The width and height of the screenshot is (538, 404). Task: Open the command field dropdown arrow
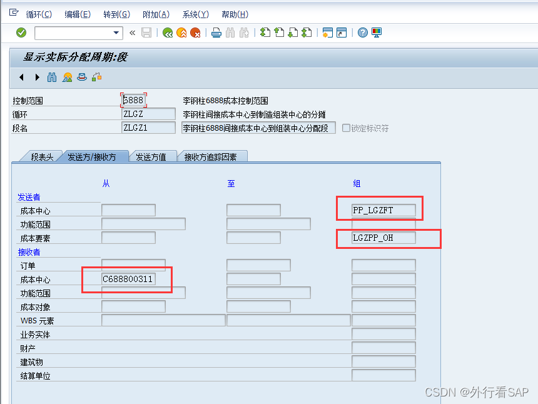tap(116, 33)
